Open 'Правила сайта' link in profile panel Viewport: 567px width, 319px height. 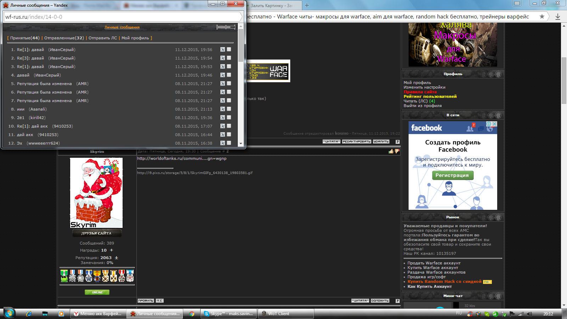coord(420,92)
